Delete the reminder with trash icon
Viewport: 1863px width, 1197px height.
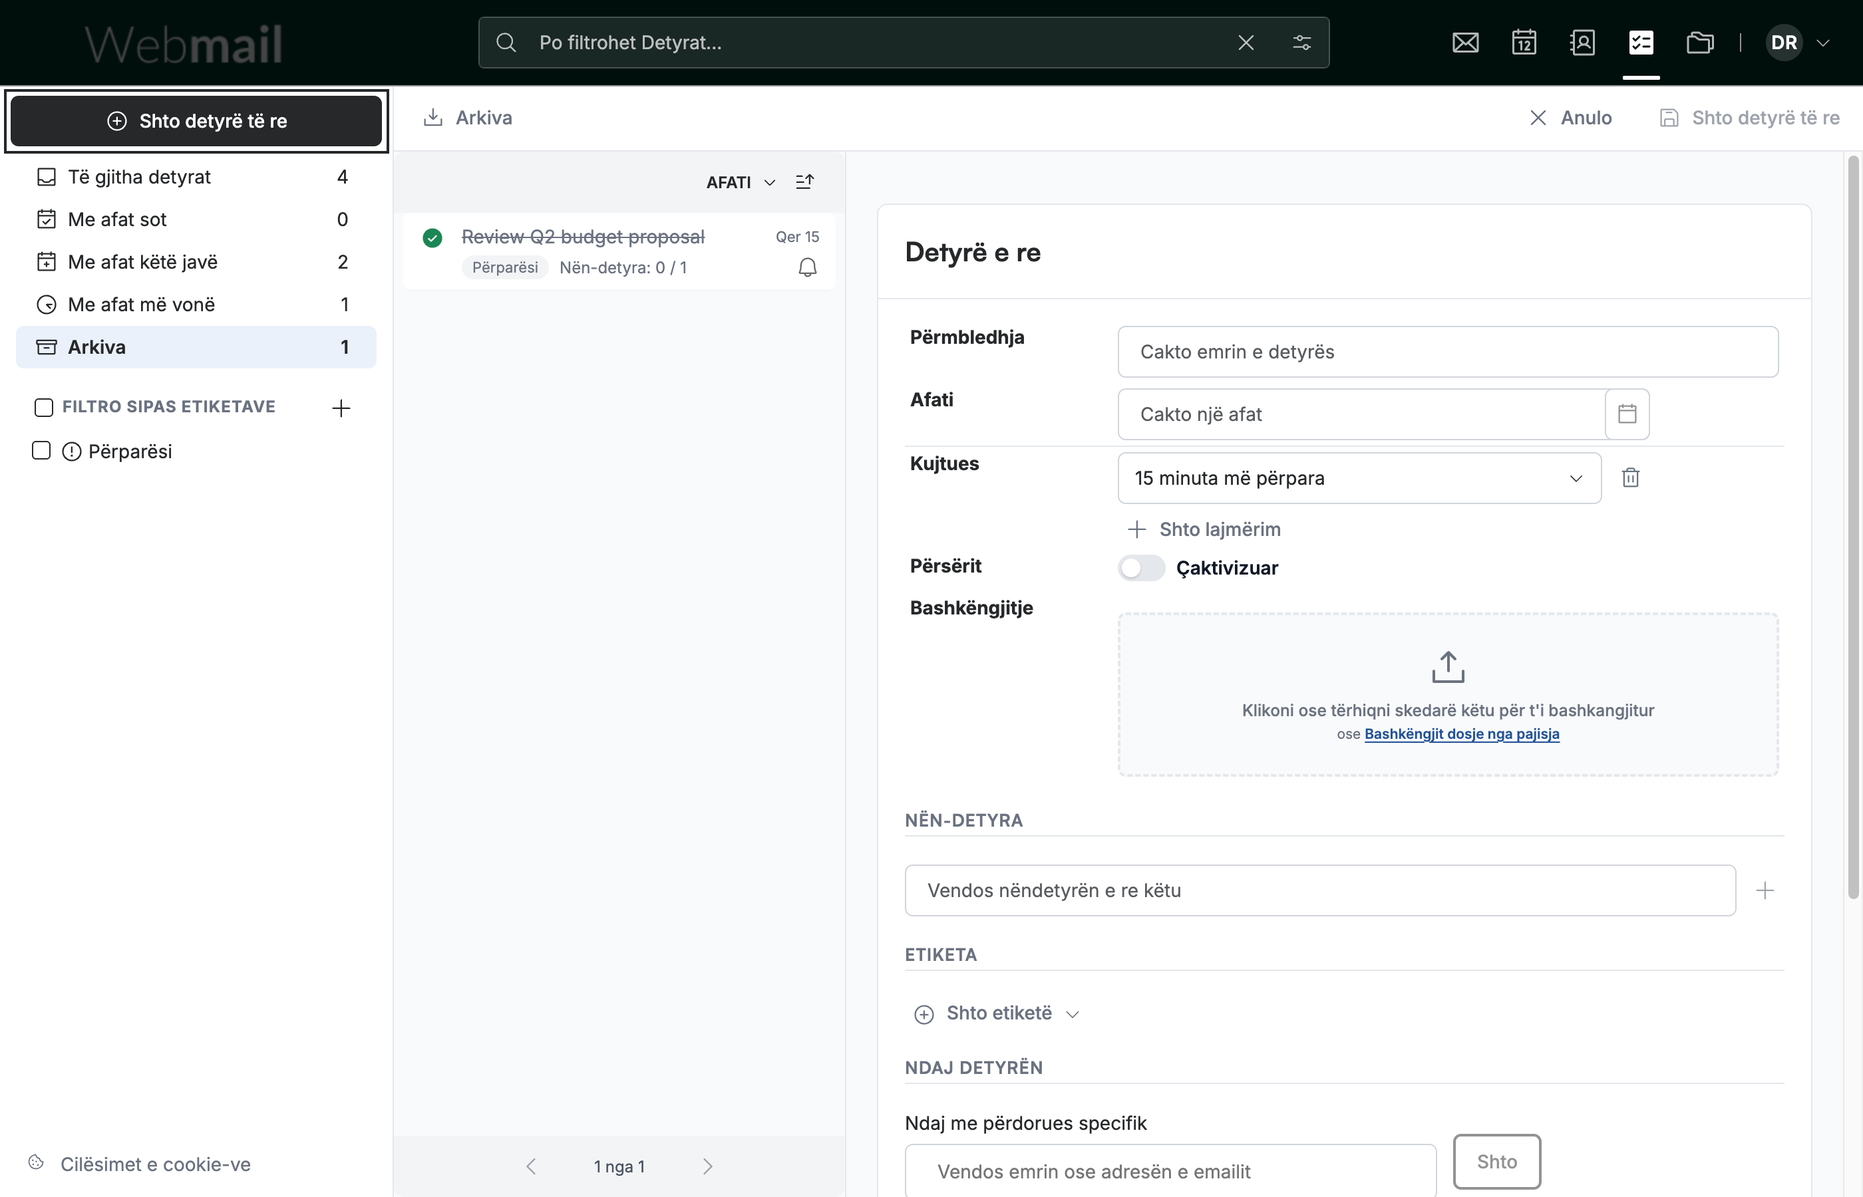pos(1631,477)
